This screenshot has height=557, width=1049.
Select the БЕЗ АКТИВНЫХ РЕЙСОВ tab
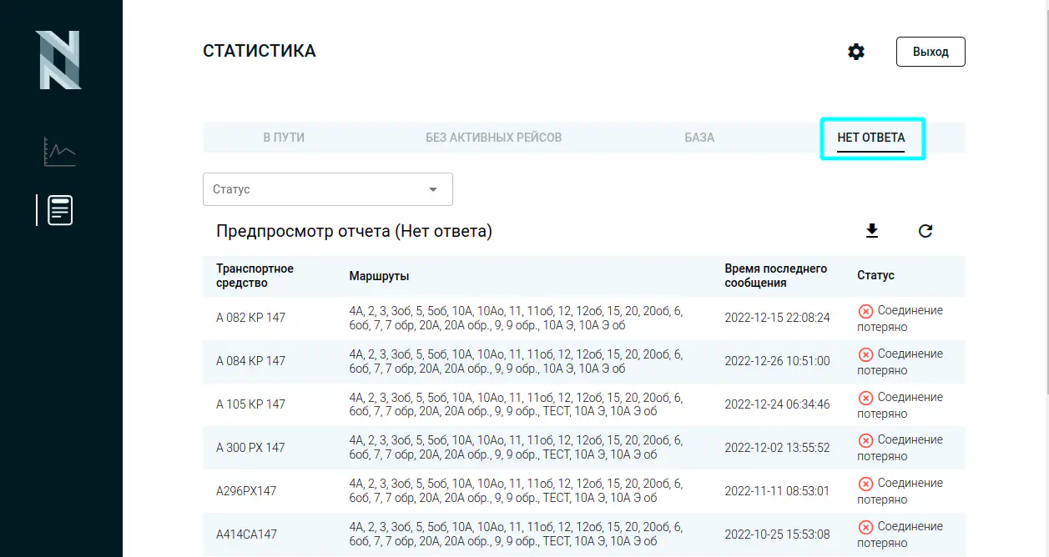pyautogui.click(x=493, y=138)
